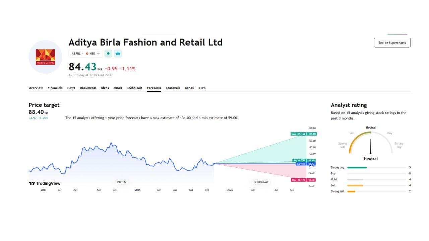The height and width of the screenshot is (241, 429).
Task: Select the Seasonals tab
Action: pos(173,88)
